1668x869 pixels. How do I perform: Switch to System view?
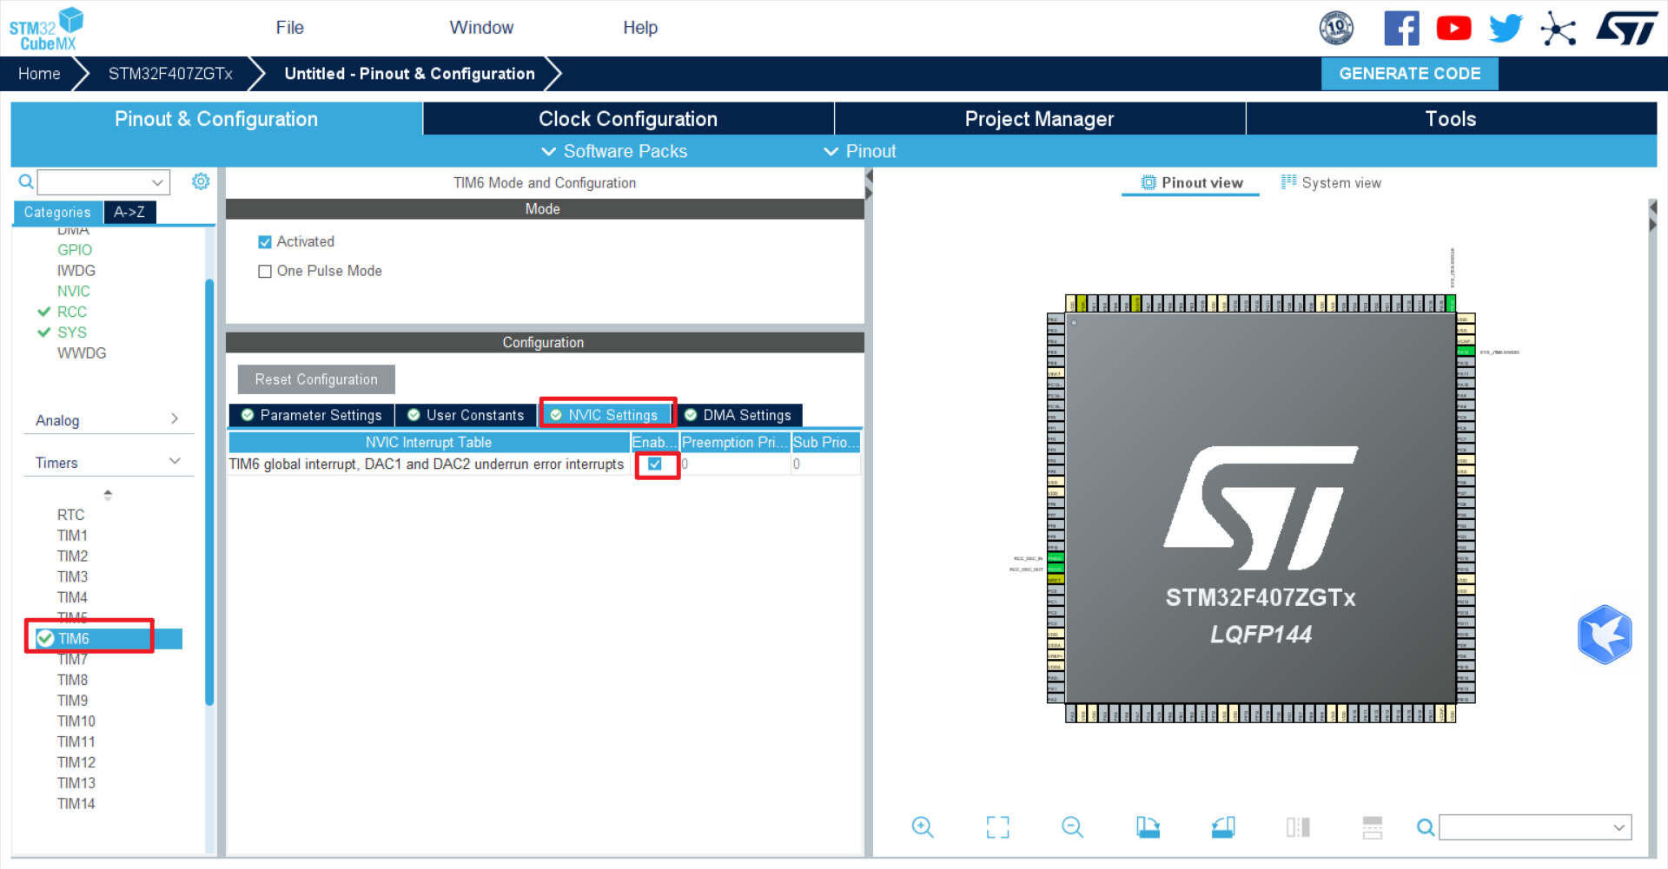(1331, 182)
